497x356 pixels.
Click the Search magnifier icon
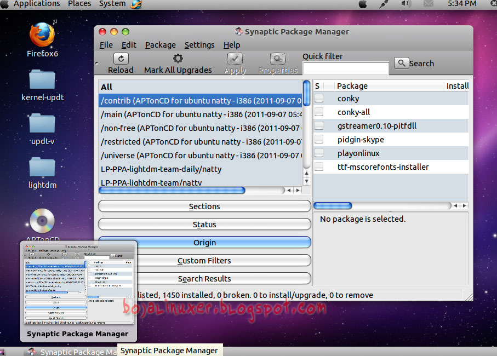(401, 63)
